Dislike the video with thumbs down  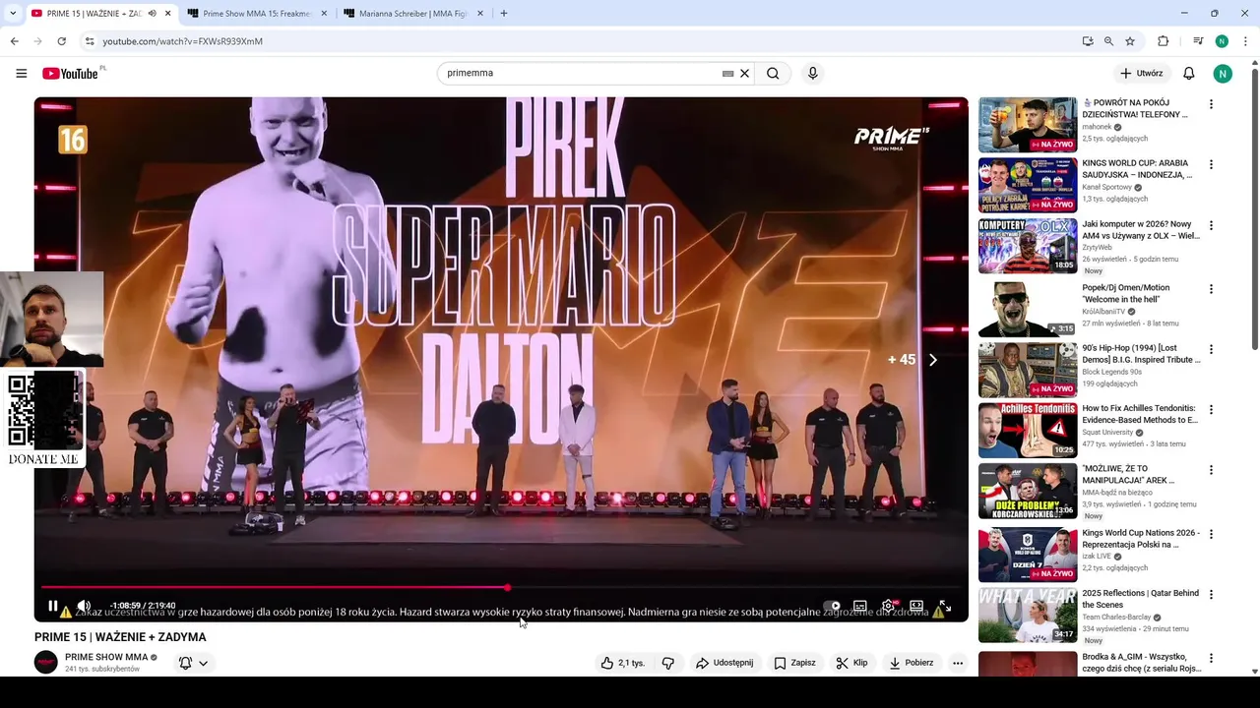668,663
